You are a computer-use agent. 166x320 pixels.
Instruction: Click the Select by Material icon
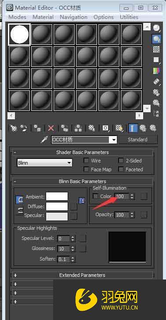[157, 103]
